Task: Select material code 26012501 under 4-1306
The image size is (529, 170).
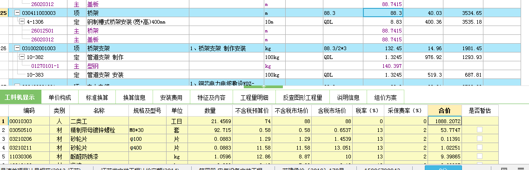Action: tap(42, 31)
